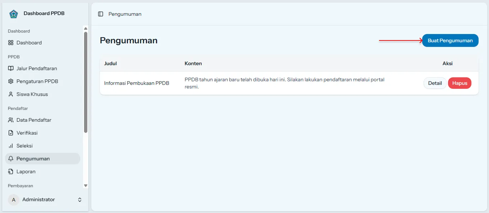Click the Seleksi bar chart icon
The height and width of the screenshot is (213, 489).
[11, 146]
